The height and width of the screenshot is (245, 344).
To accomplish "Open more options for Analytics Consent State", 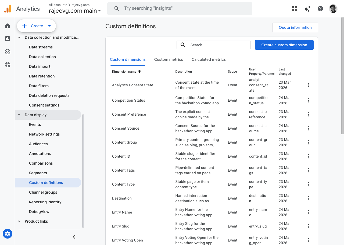I will pos(308,85).
